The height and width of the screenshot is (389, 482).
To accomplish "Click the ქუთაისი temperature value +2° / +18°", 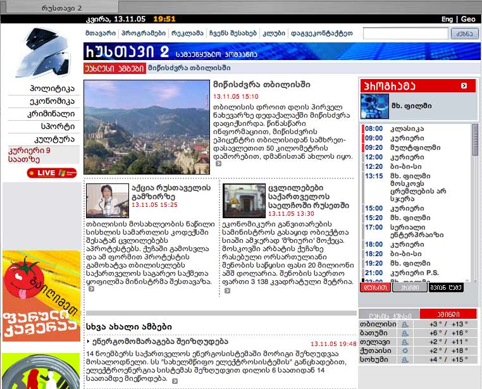I will [x=448, y=350].
